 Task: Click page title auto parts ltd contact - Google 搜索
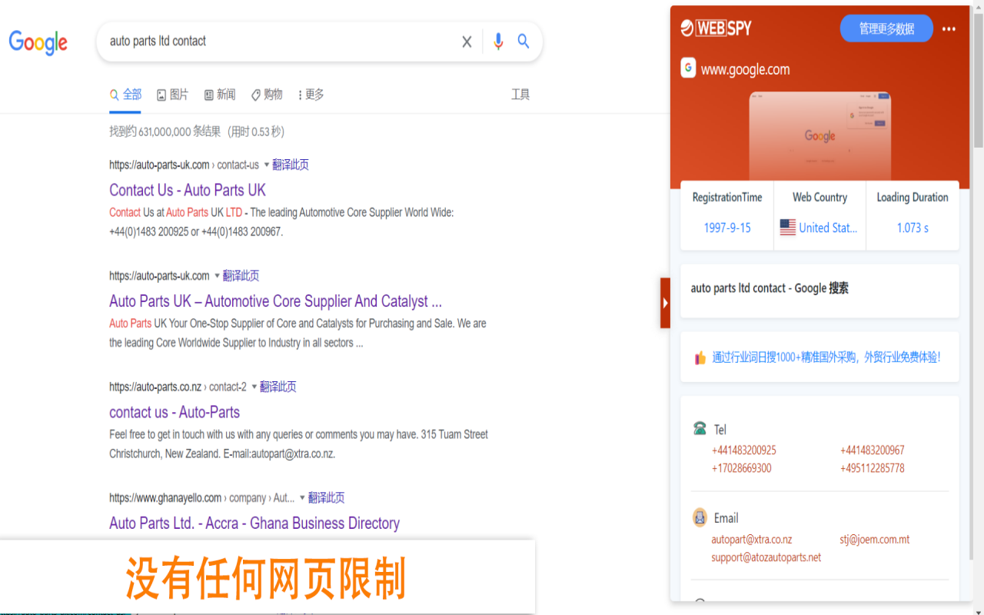click(x=770, y=288)
